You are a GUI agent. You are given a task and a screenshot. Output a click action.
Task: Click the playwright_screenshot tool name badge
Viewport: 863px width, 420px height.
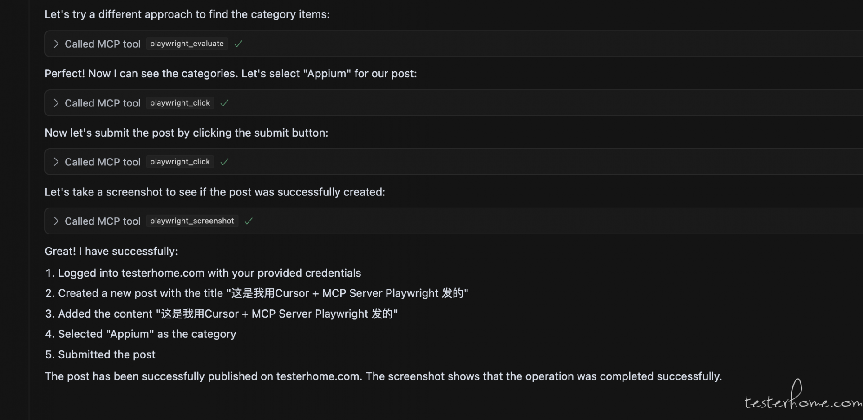tap(192, 221)
